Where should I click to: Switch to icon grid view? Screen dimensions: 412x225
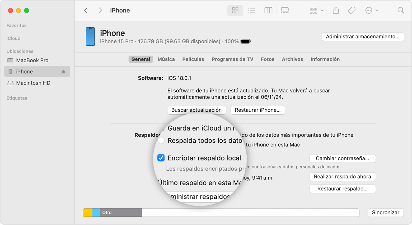[235, 10]
